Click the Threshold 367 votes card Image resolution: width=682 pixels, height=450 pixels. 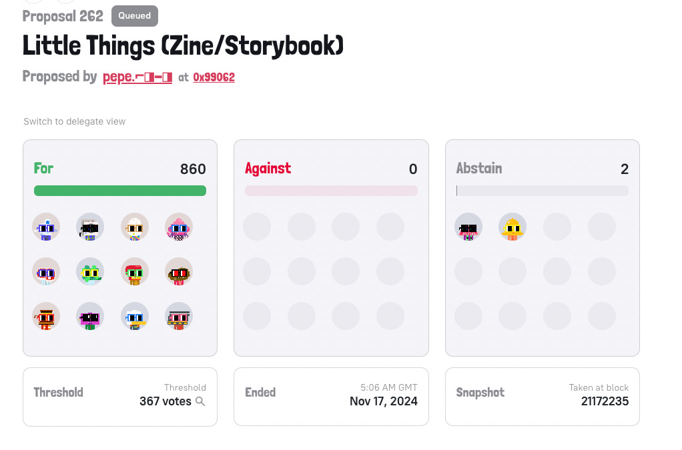click(x=120, y=397)
